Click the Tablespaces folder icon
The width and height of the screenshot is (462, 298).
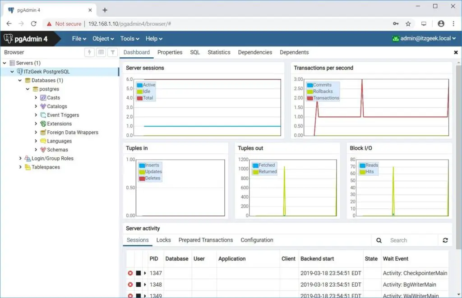(x=28, y=167)
